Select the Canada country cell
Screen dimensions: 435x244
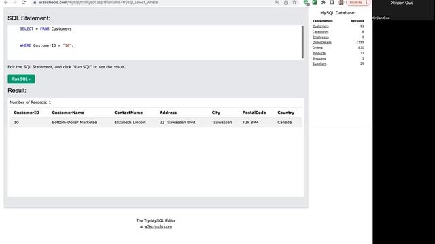(x=284, y=122)
